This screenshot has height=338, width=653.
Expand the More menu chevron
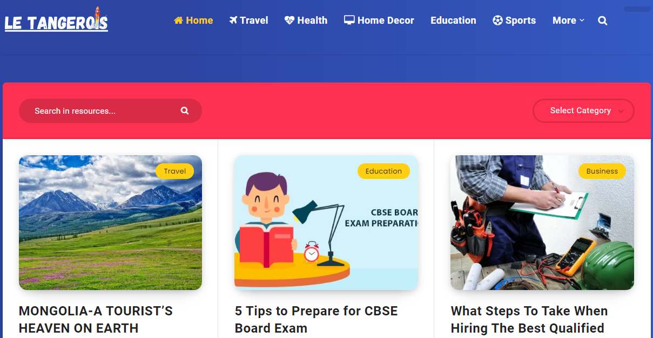[x=582, y=20]
